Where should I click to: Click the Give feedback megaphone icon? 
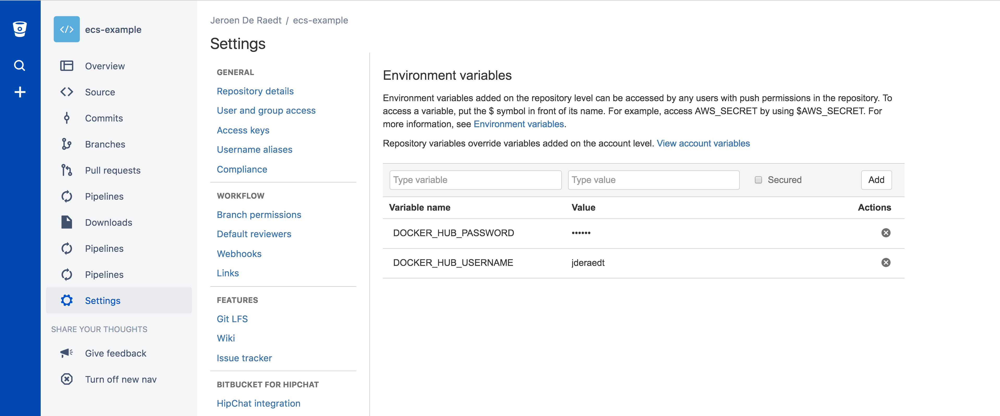click(x=67, y=353)
